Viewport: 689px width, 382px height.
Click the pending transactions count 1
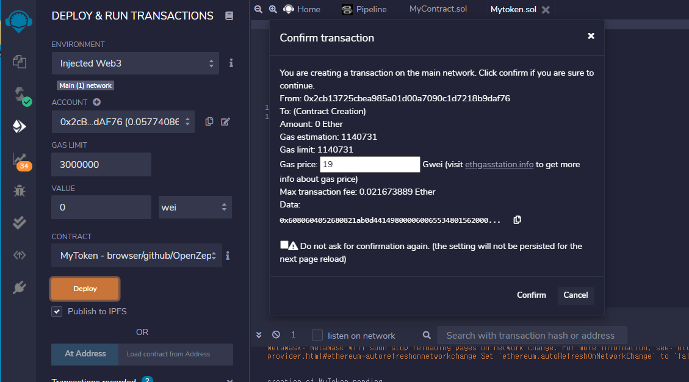point(294,334)
